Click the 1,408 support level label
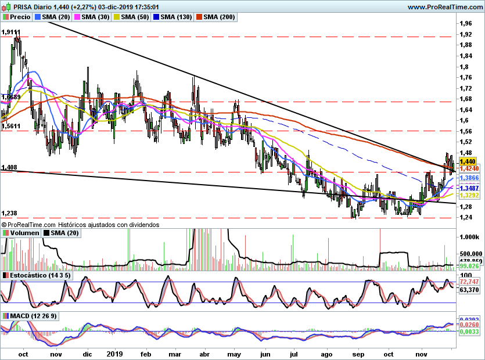The height and width of the screenshot is (360, 485). click(x=9, y=168)
